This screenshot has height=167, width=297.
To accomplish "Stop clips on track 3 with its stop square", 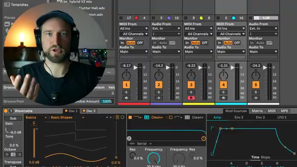I will (186, 18).
